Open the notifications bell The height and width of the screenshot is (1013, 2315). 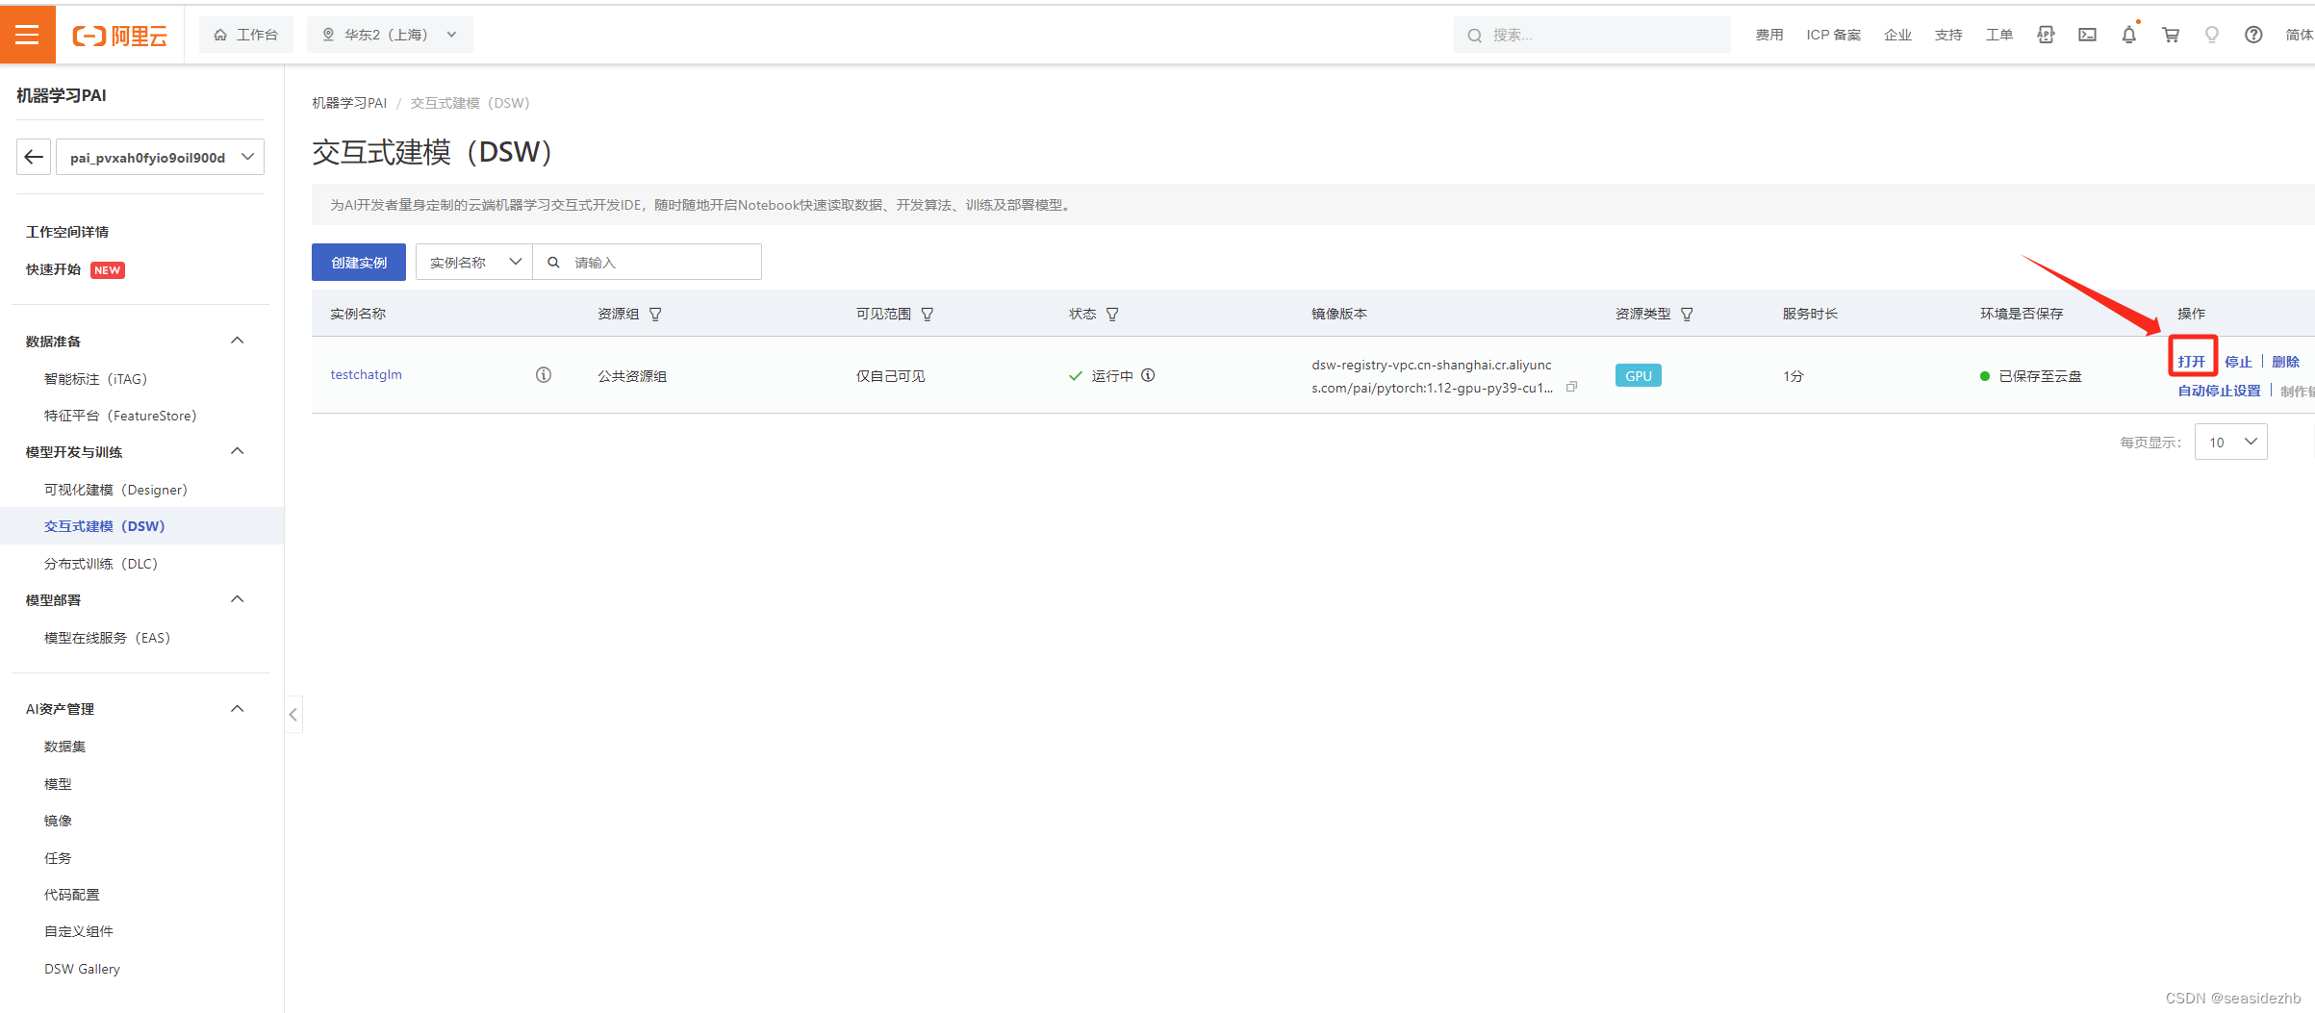2129,35
